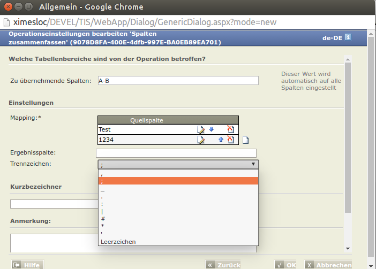Edit the 'Test' mapping row
Viewport: 376px width, 269px height.
click(x=201, y=129)
